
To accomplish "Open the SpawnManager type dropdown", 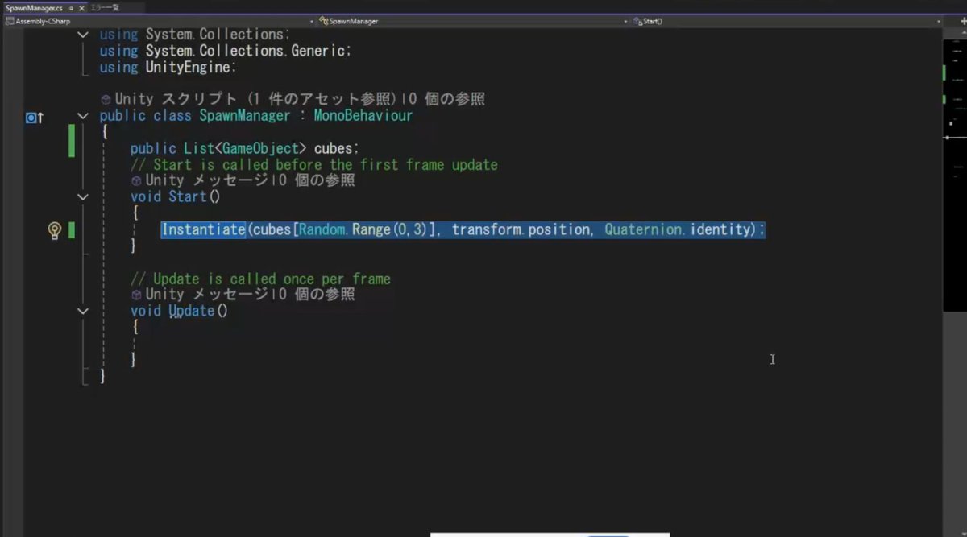I will [471, 21].
